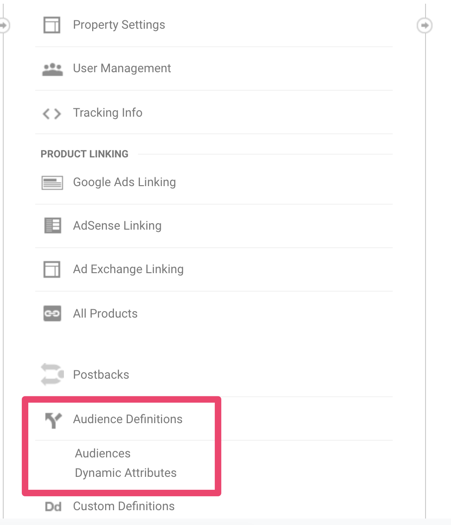Click the Audience Definitions fork icon
The image size is (451, 525).
[53, 420]
